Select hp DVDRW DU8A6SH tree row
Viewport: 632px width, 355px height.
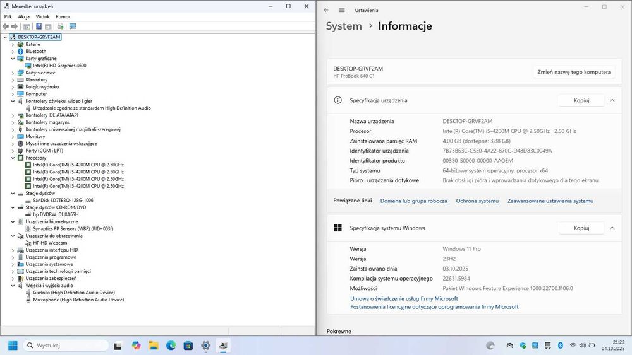point(56,214)
